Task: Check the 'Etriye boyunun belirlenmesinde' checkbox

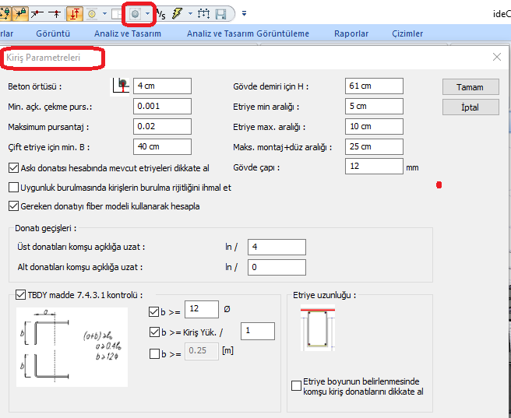Action: [296, 385]
